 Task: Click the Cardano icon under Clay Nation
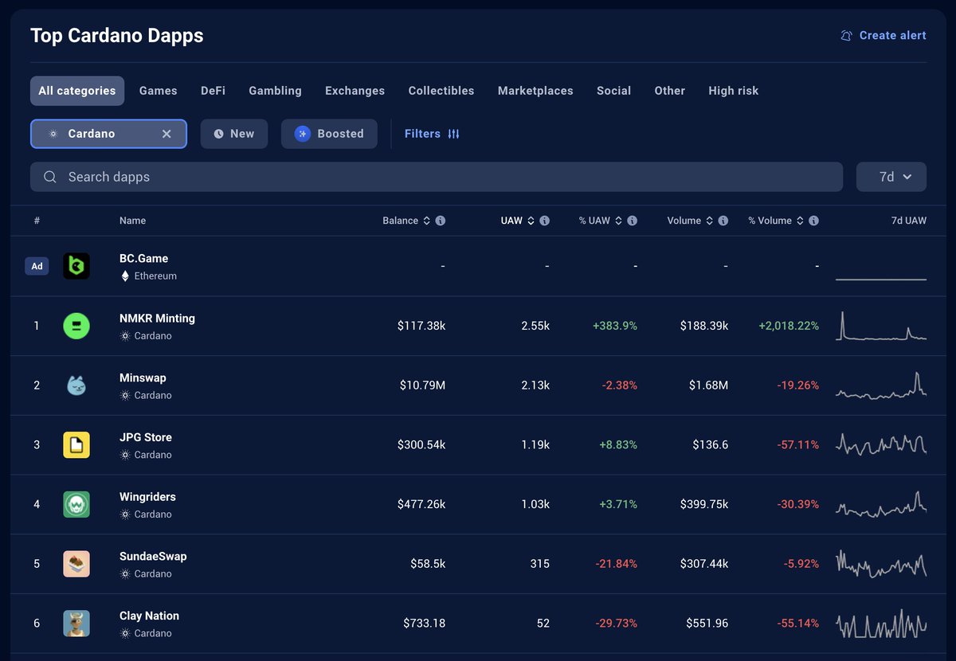tap(125, 633)
